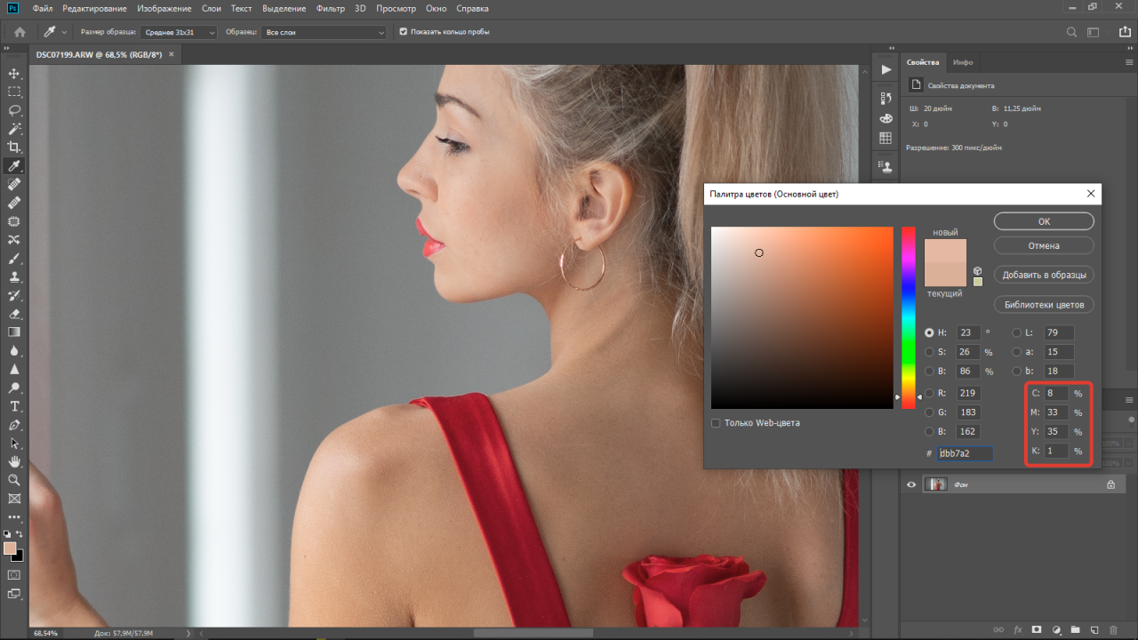Click the color field picker square
Image resolution: width=1138 pixels, height=640 pixels.
802,317
